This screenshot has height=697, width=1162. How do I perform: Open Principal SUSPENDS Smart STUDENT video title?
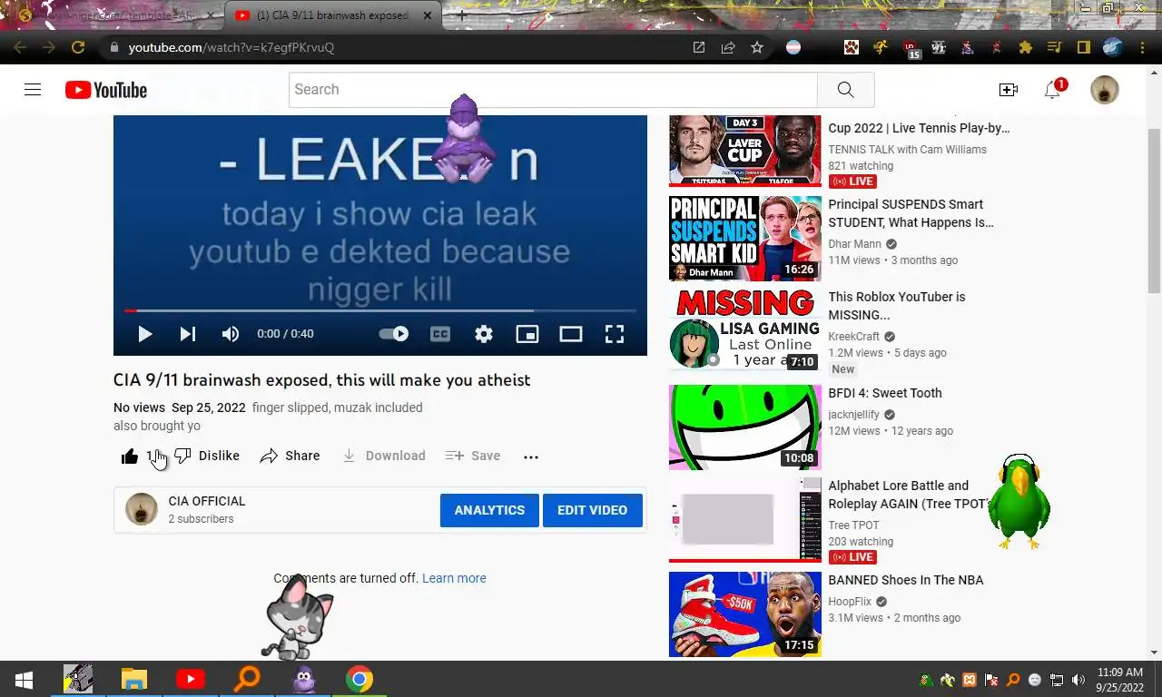click(x=911, y=213)
